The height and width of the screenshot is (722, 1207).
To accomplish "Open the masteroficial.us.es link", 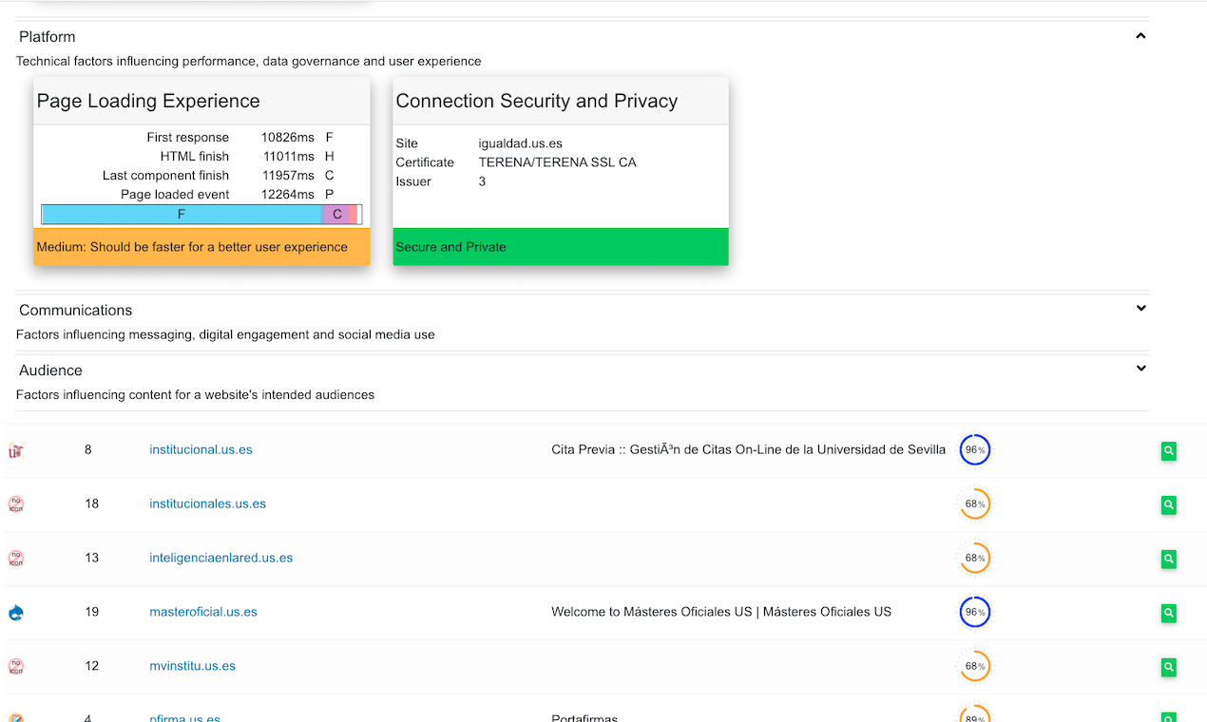I will (202, 612).
